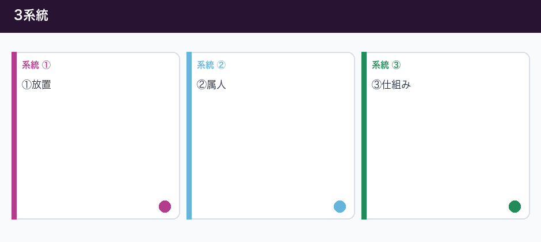Click the green dot in the 仕組み card
The width and height of the screenshot is (541, 242).
(515, 206)
